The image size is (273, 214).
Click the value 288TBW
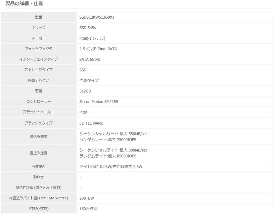(x=87, y=198)
